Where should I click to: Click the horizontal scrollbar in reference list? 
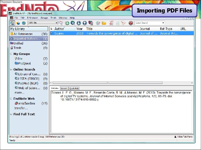tap(107, 83)
